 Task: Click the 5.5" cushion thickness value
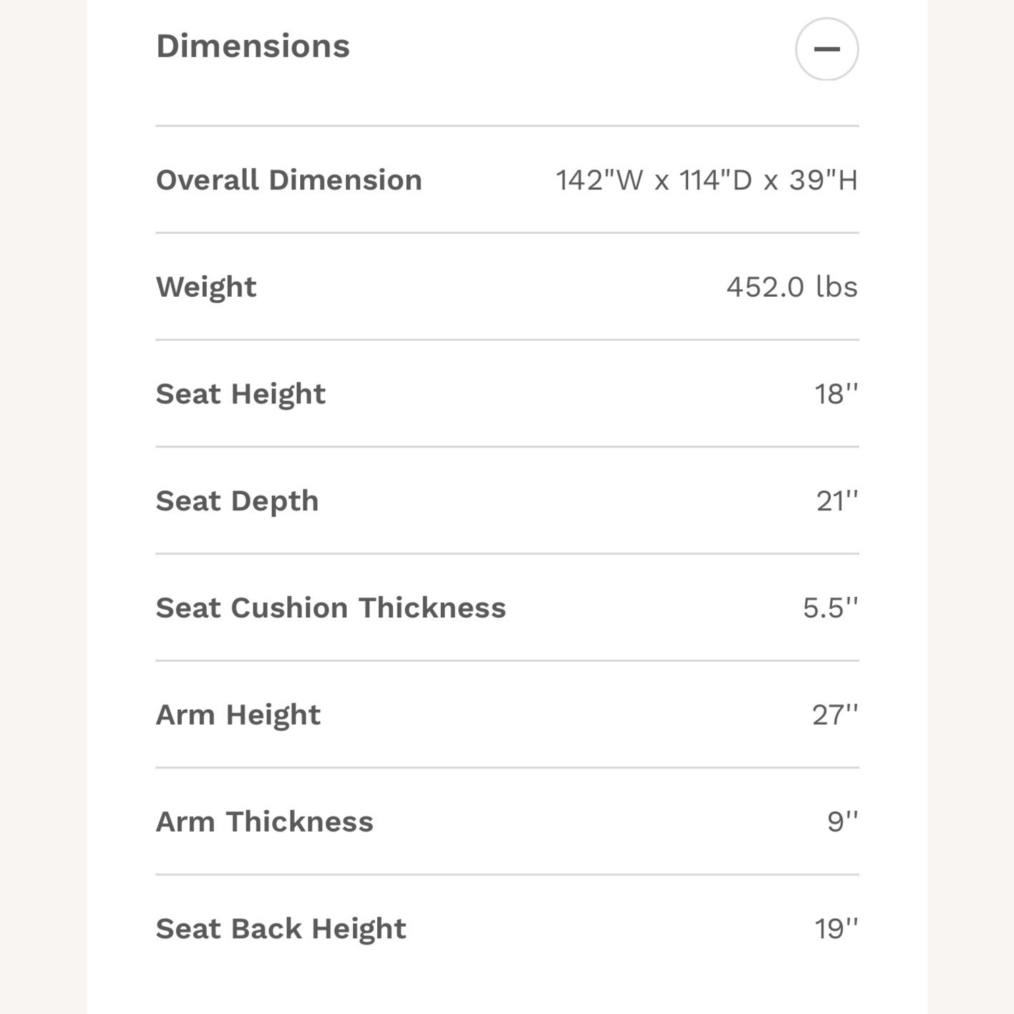(x=829, y=608)
